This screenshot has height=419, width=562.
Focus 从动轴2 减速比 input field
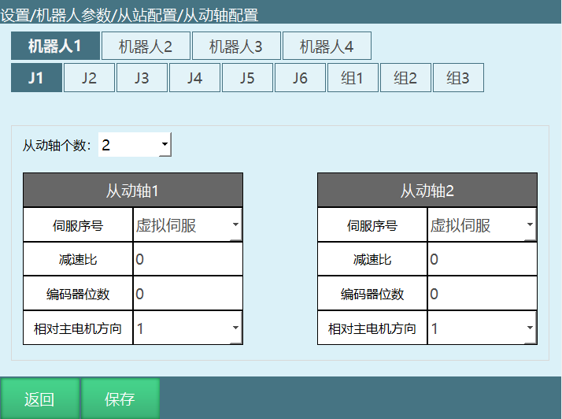tap(482, 259)
